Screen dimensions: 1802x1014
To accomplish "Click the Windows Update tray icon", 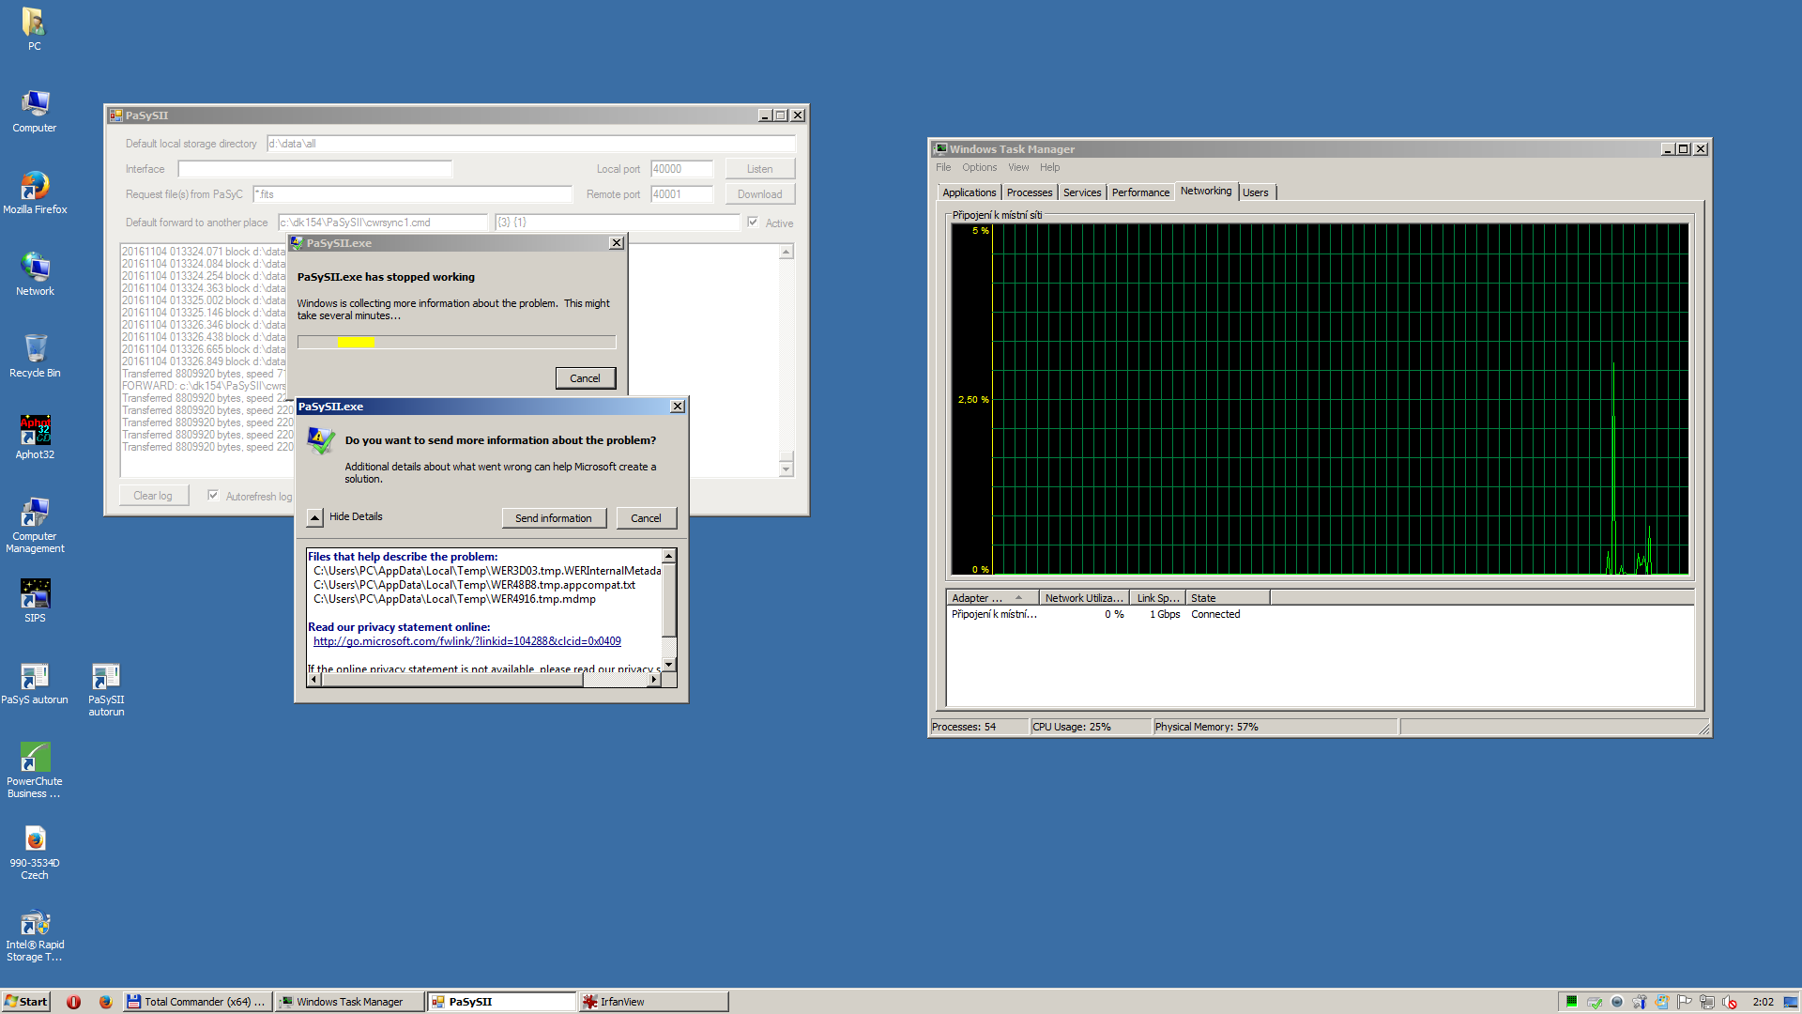I will [1661, 1002].
